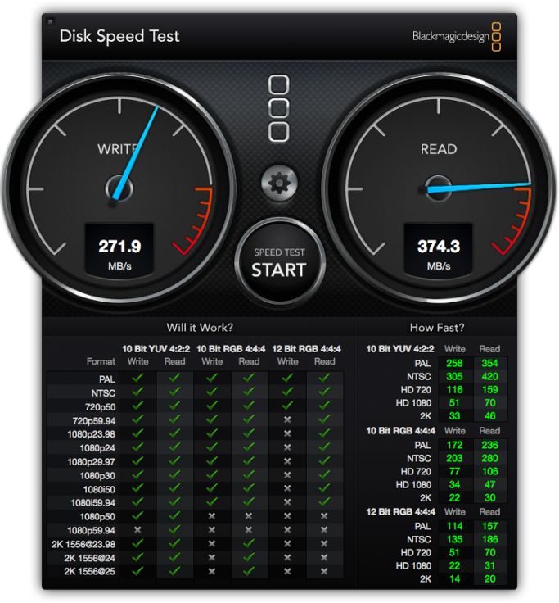Click 2K 1556@25 row 12 Bit RGB Read cross
Screen dimensions: 559x603
pos(325,572)
